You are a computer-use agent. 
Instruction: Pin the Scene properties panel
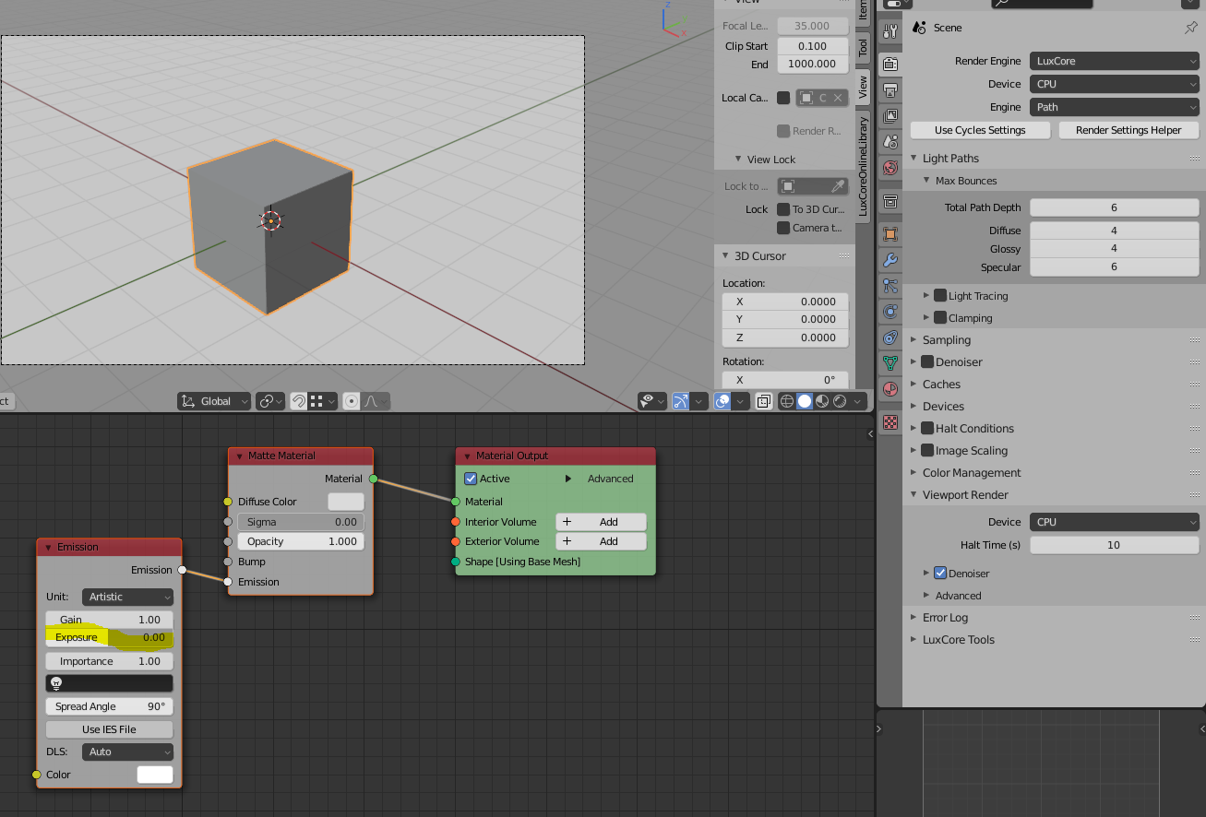pyautogui.click(x=1190, y=28)
